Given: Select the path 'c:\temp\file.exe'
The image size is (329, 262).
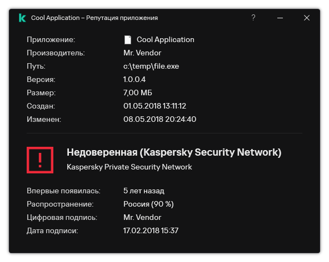Looking at the screenshot, I should pyautogui.click(x=151, y=66).
